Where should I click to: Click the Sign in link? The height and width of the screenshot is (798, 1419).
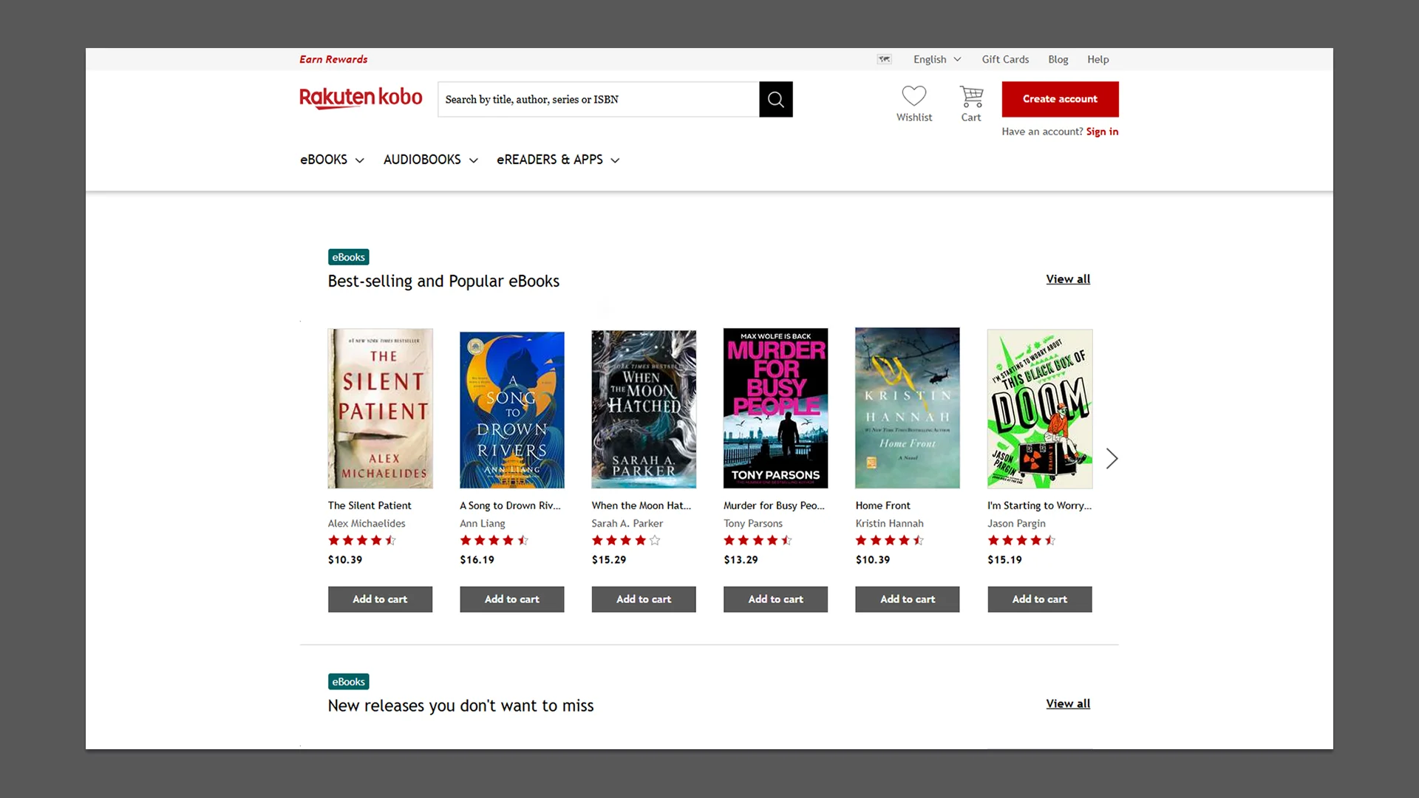[1101, 132]
